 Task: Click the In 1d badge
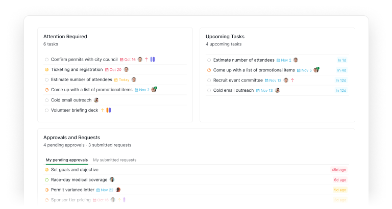[x=342, y=60]
